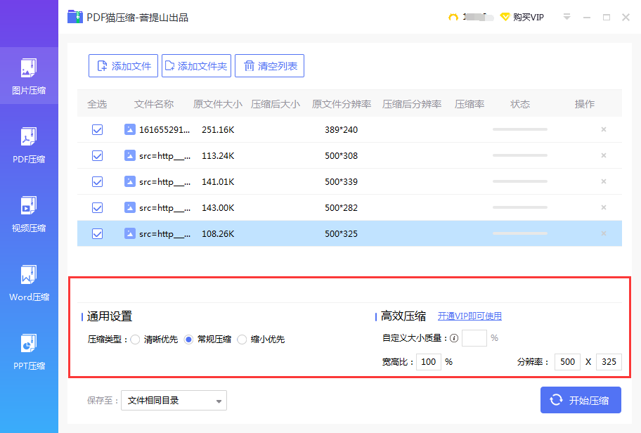Uncheck the 141.01K file checkbox
Screen dimensions: 641x433
97,181
